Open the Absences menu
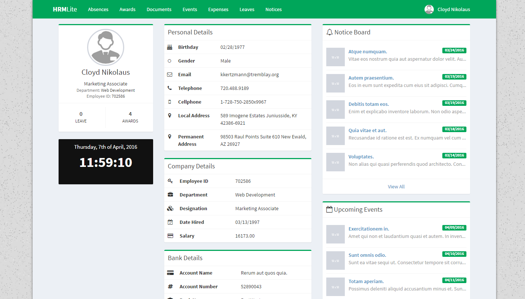The width and height of the screenshot is (525, 299). [98, 9]
